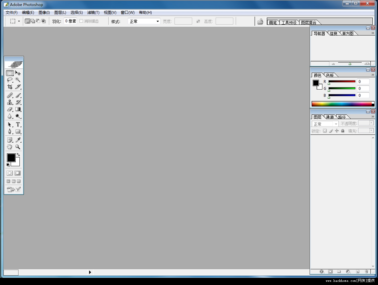Select the History Brush tool
The height and width of the screenshot is (285, 378).
(18, 102)
